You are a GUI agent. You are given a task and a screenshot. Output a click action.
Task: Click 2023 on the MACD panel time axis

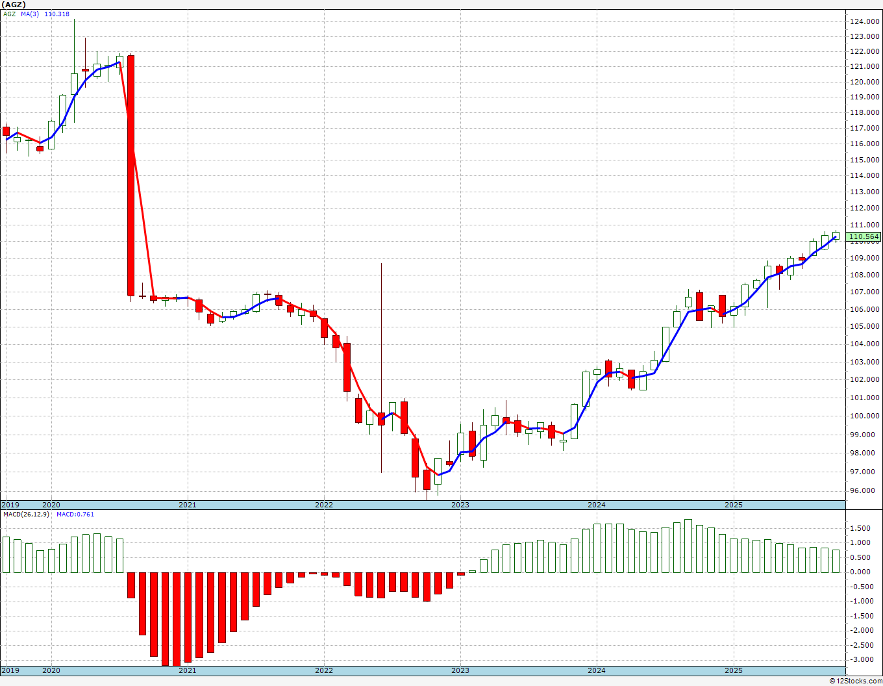460,670
